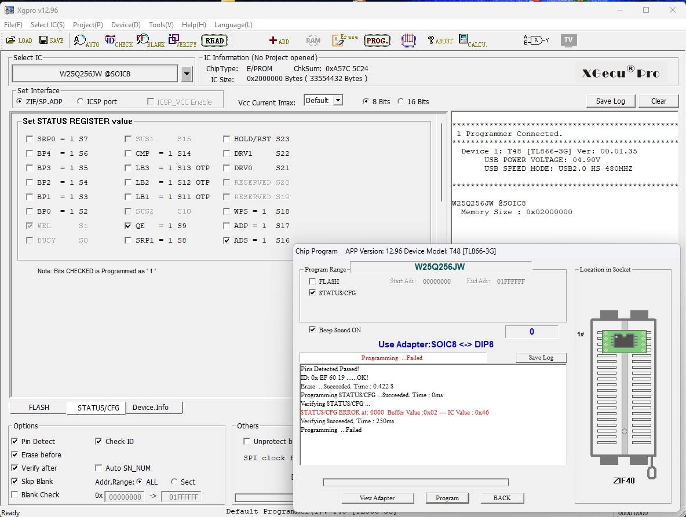The height and width of the screenshot is (517, 686).
Task: Enable FLASH in Program Range
Action: click(x=312, y=281)
